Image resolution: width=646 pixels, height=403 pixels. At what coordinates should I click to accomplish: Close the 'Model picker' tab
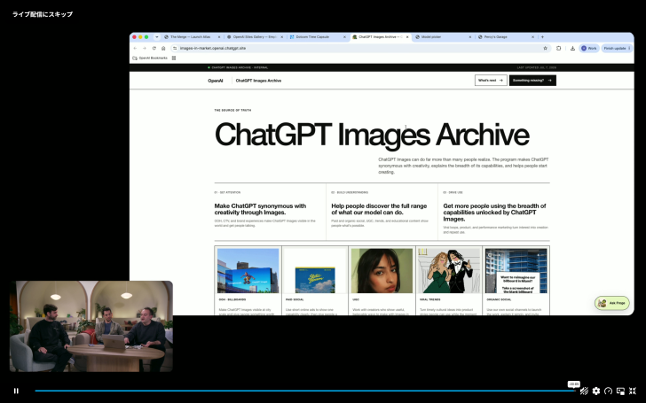coord(470,37)
